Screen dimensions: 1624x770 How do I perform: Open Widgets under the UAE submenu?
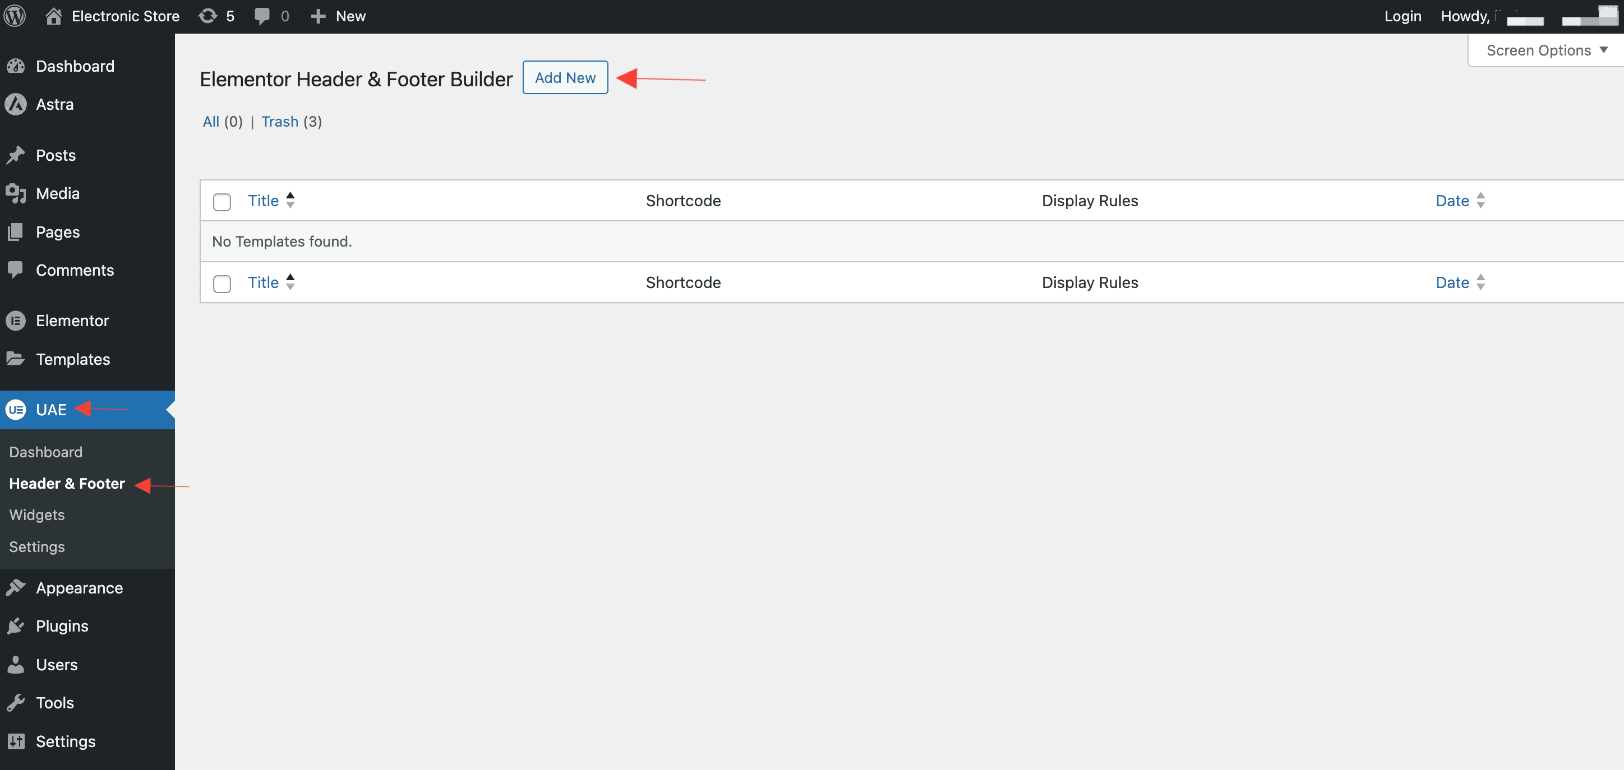point(37,515)
